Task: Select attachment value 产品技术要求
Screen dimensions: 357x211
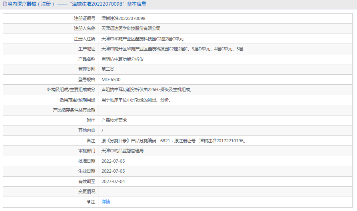Action: (114, 120)
